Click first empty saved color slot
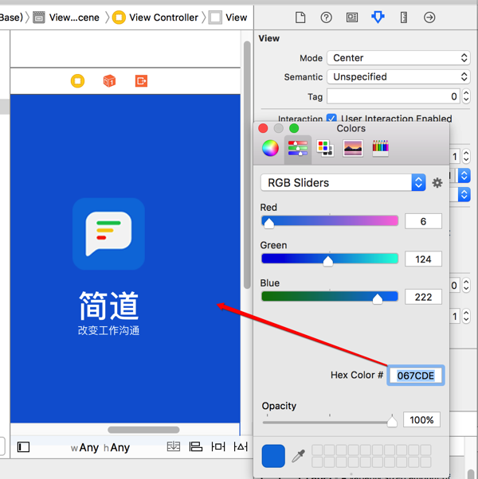Image resolution: width=478 pixels, height=479 pixels. pos(317,450)
